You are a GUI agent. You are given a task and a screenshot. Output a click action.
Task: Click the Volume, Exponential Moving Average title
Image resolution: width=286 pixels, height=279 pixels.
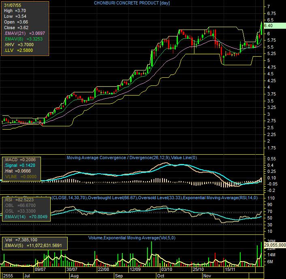coord(132,238)
